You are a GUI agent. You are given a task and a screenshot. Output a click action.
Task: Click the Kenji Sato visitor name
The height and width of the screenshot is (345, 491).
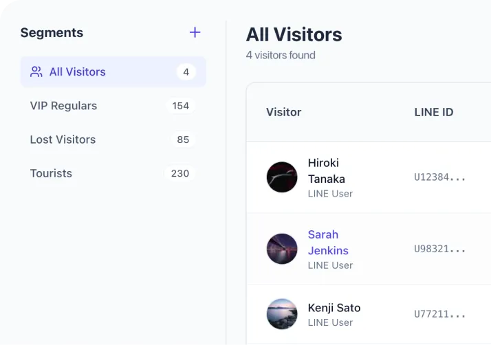(334, 308)
